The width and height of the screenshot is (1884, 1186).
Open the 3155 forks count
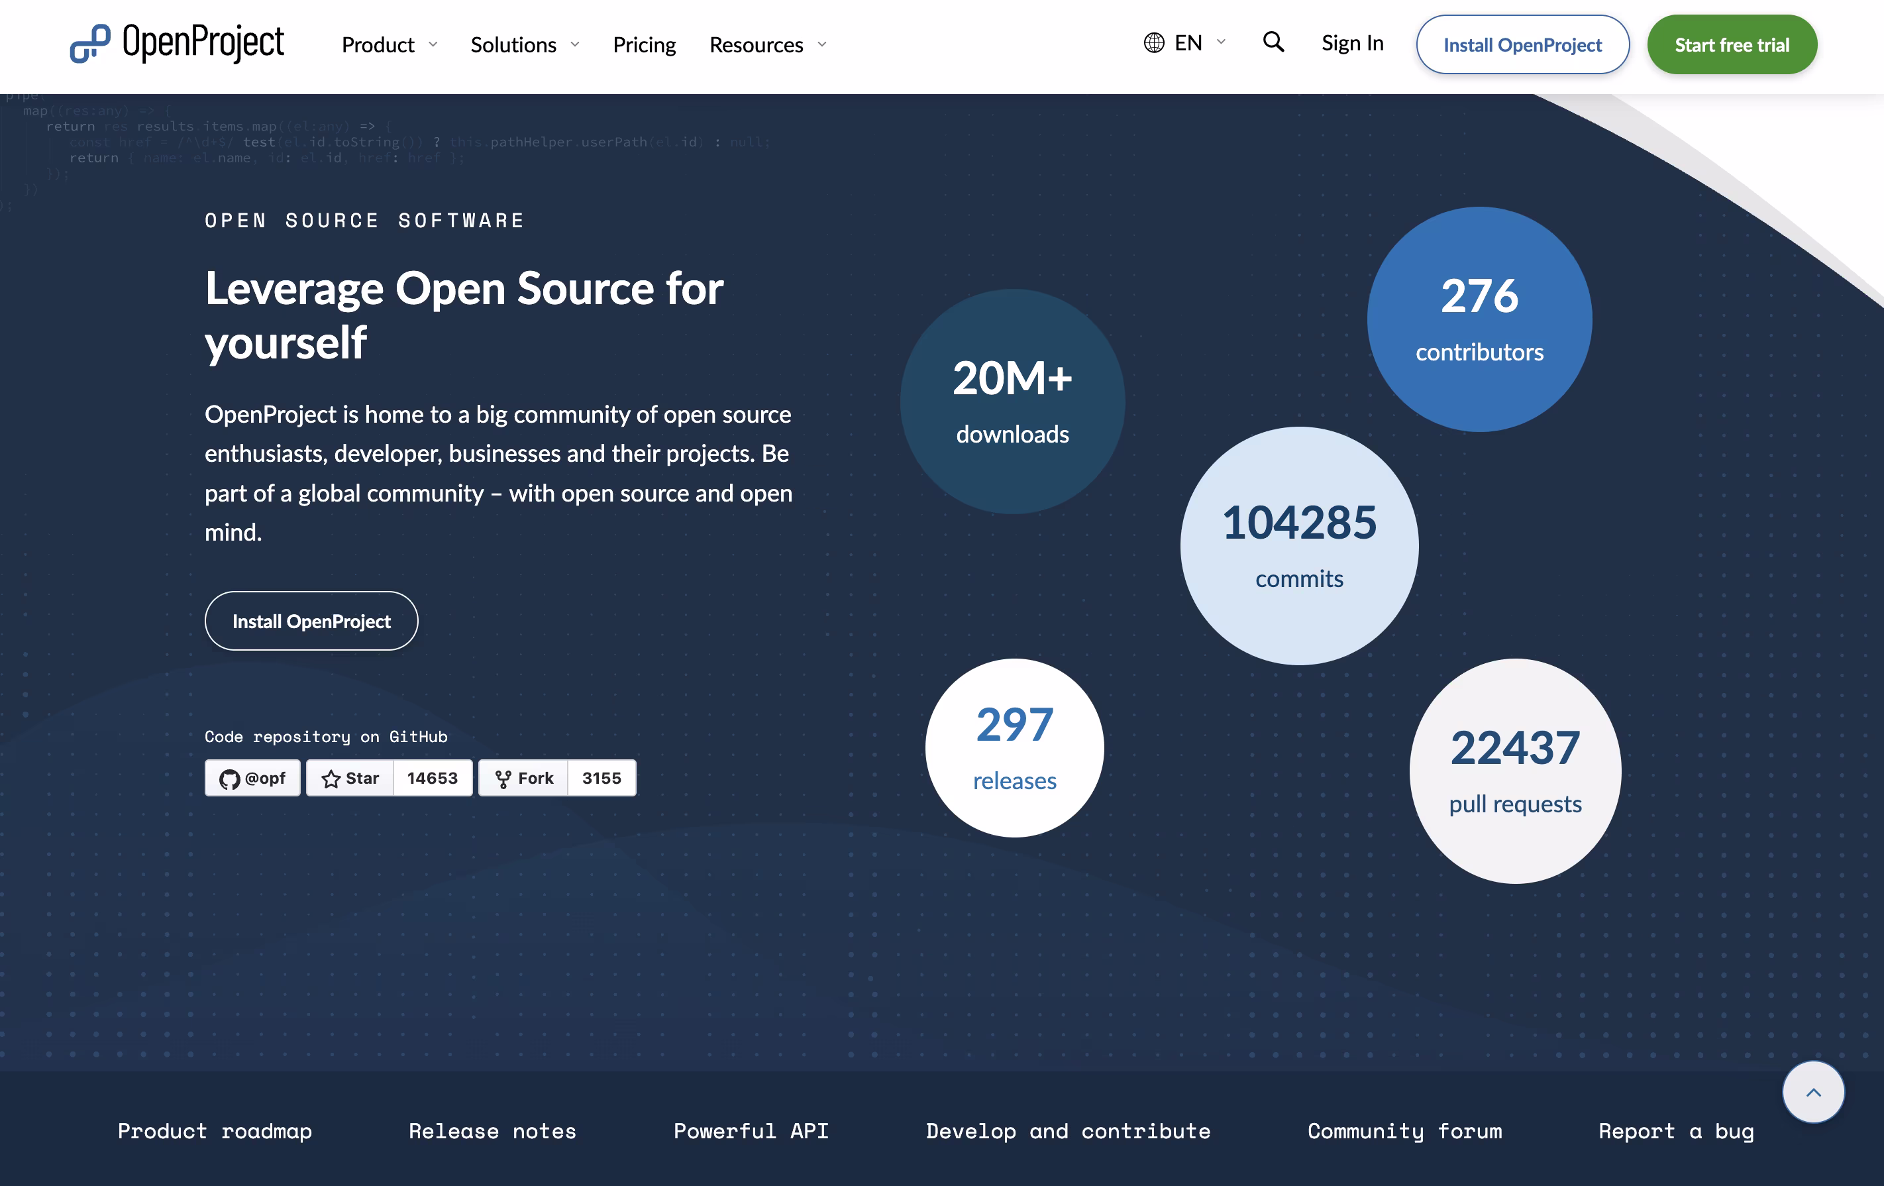pos(601,778)
